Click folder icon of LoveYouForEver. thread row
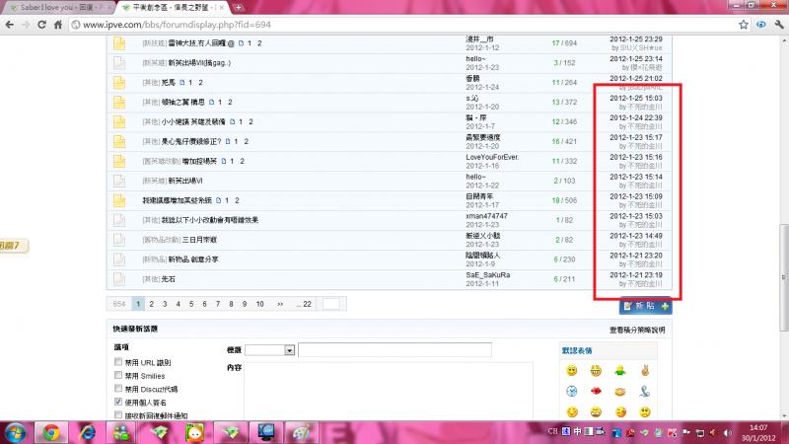 (119, 161)
